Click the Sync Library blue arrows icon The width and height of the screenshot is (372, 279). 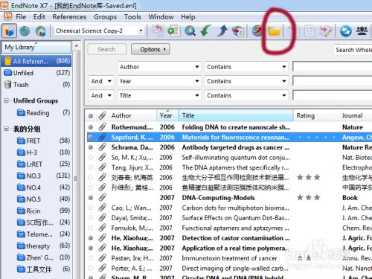[x=346, y=31]
